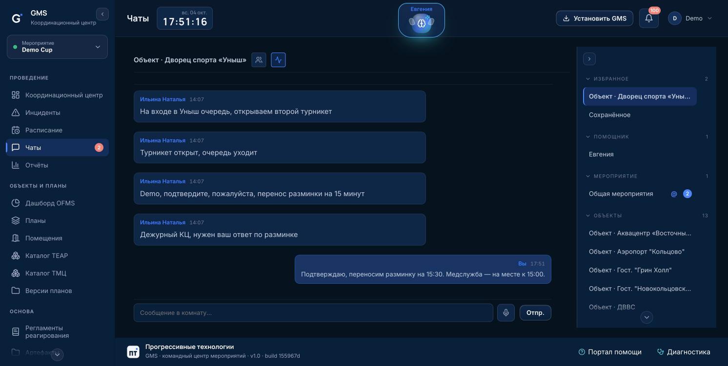The image size is (728, 366).
Task: Open Евгения assistant chat in list
Action: [x=640, y=154]
